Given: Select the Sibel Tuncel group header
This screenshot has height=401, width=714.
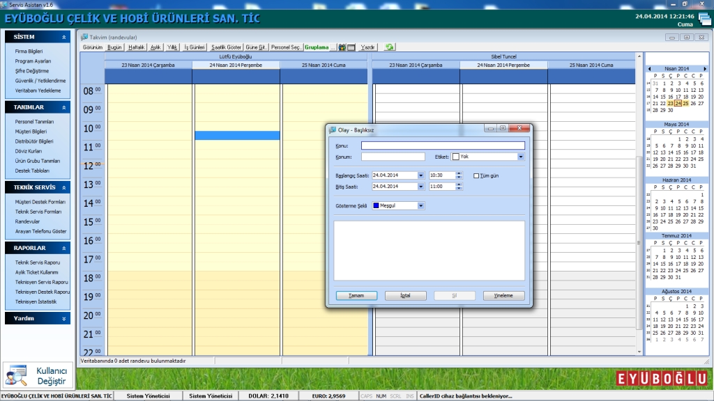Looking at the screenshot, I should pos(503,57).
